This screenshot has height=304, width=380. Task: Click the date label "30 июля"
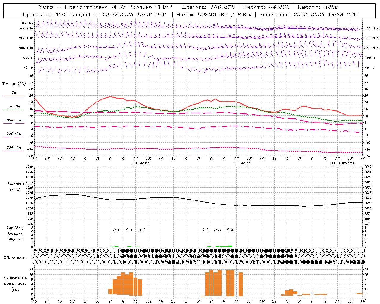click(x=141, y=163)
